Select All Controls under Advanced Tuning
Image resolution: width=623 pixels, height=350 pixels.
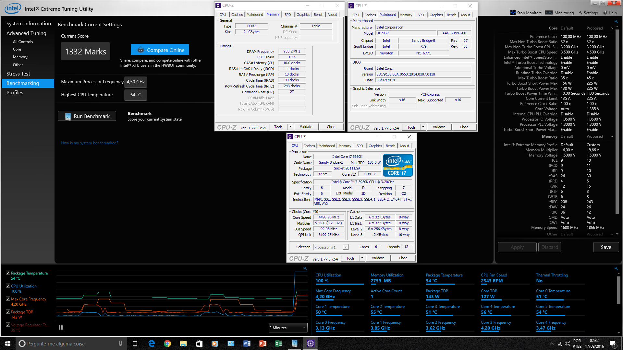(x=23, y=42)
